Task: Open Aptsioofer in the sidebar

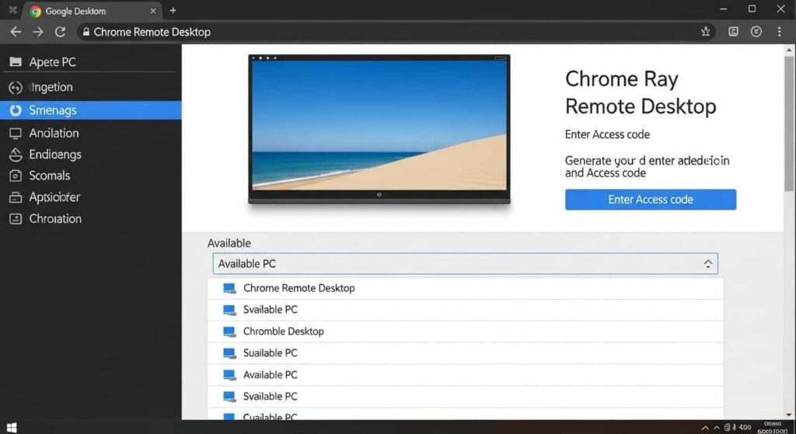Action: 91,197
